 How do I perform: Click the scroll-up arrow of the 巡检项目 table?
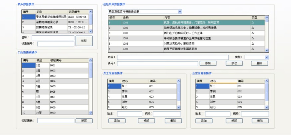coord(267,18)
